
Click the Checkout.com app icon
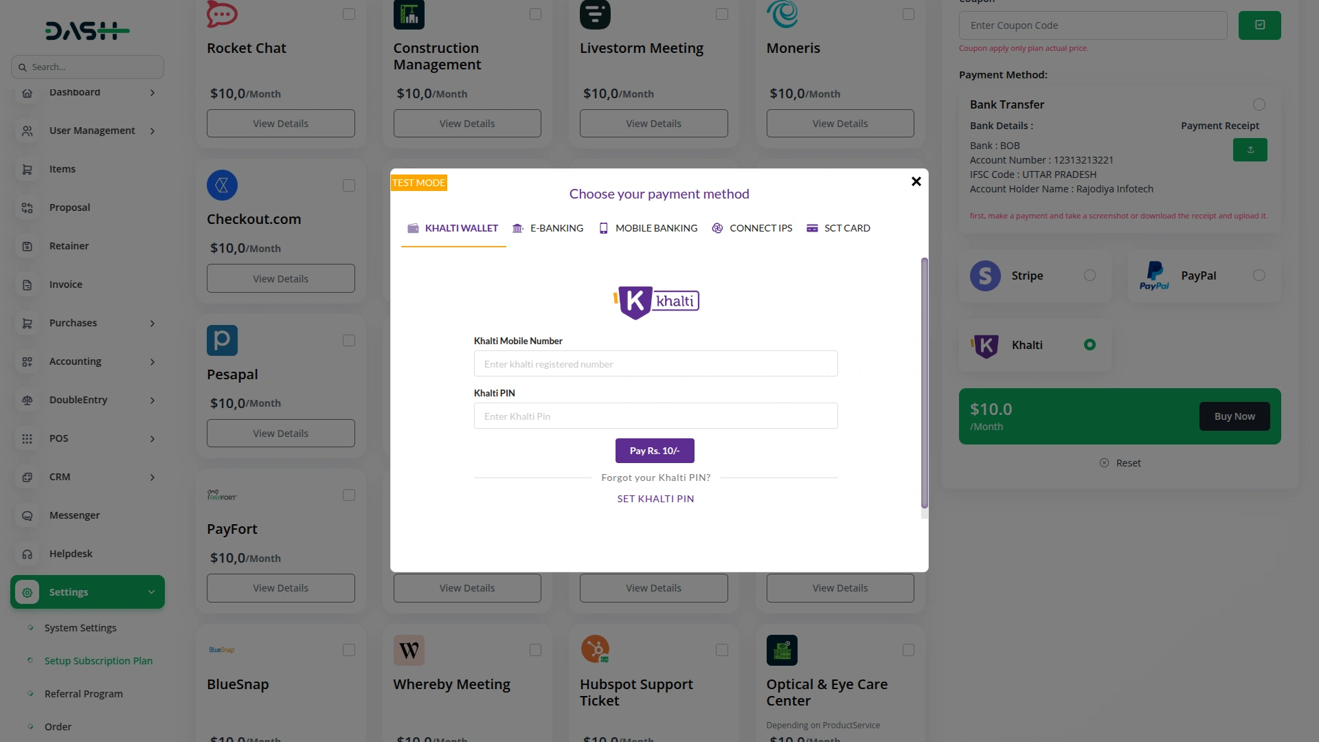point(222,185)
